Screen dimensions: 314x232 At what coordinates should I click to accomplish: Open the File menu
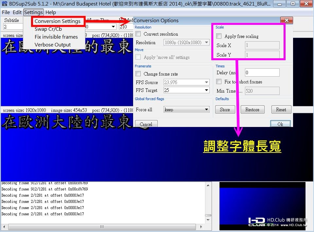click(x=6, y=12)
